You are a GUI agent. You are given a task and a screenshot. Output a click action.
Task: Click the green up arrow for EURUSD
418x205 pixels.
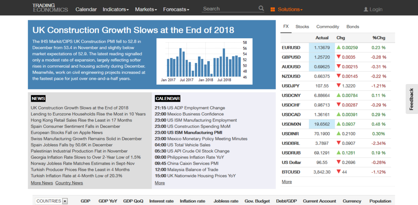pyautogui.click(x=338, y=48)
